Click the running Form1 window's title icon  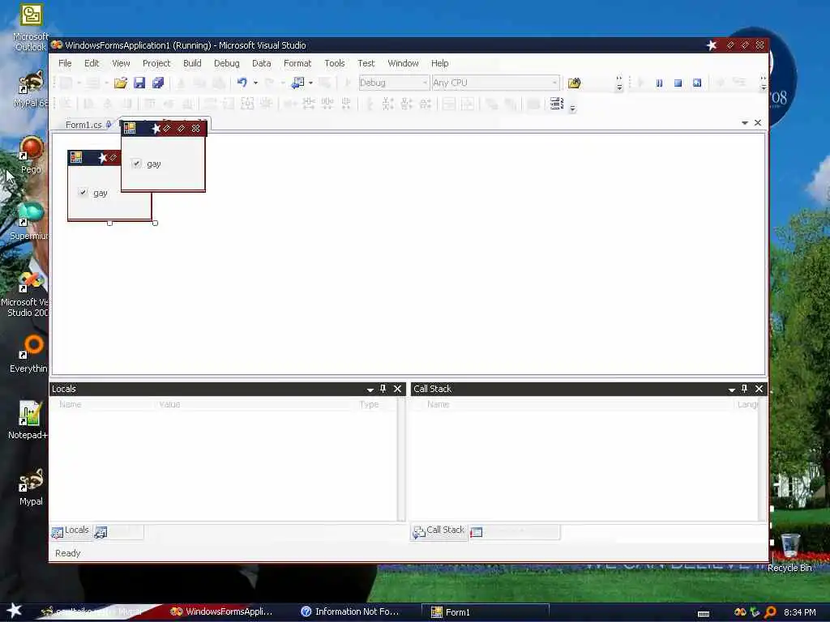coord(130,128)
